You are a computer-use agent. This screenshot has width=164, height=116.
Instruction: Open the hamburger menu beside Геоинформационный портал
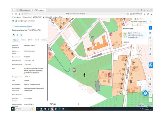pyautogui.click(x=13, y=21)
